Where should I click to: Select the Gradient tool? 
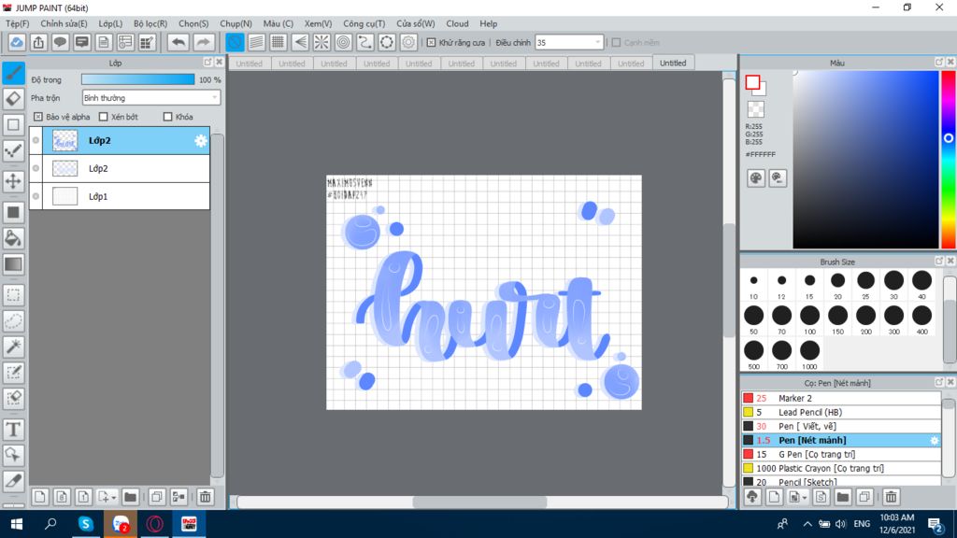coord(13,264)
